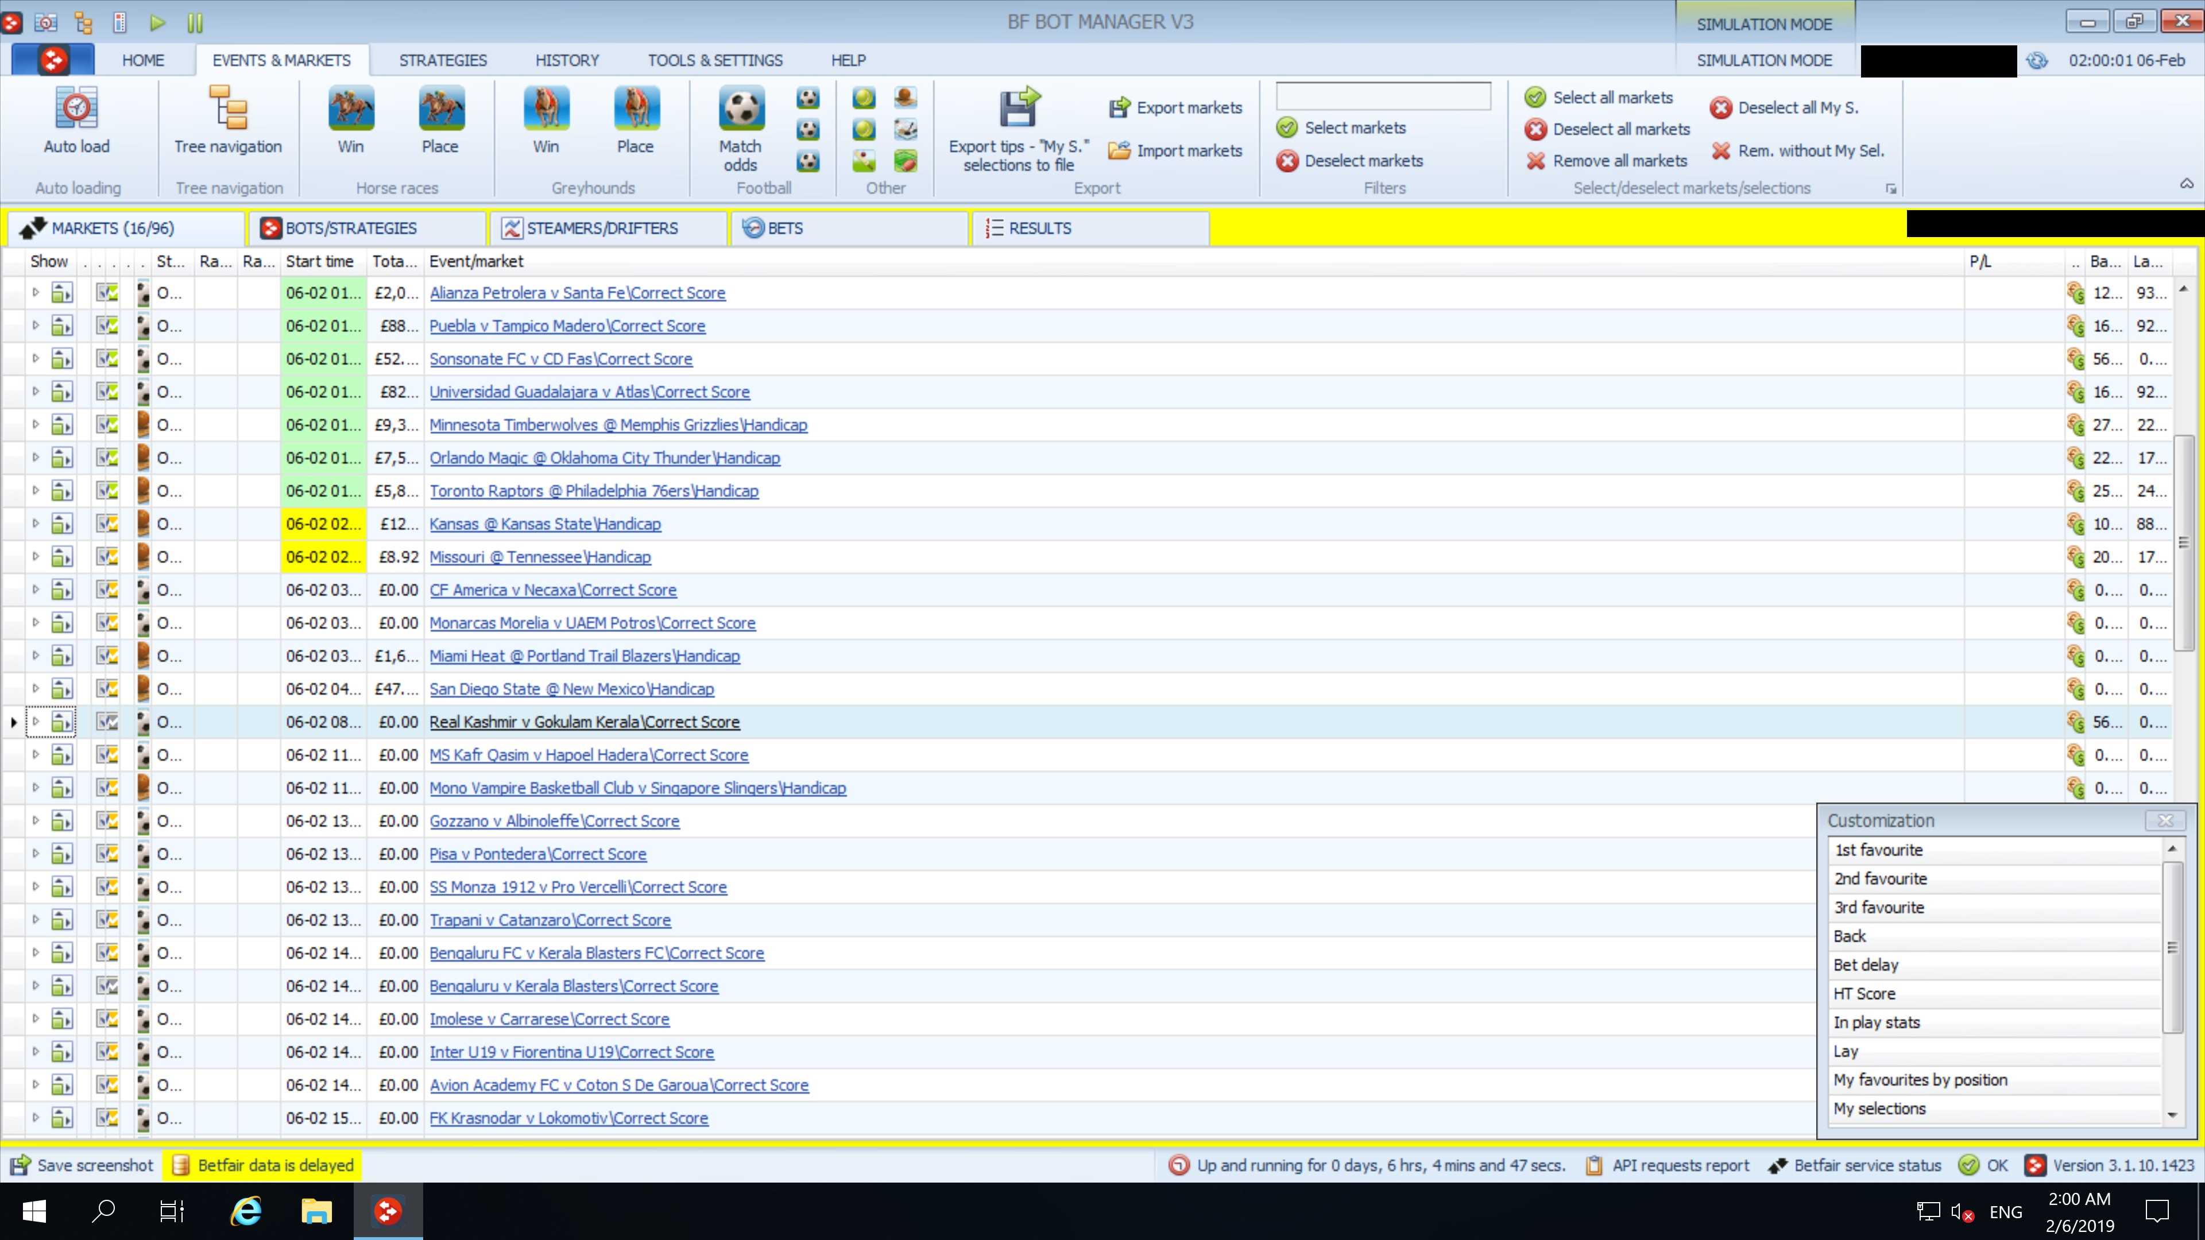This screenshot has height=1240, width=2205.
Task: Click the tree icon in quick access toolbar
Action: click(x=83, y=22)
